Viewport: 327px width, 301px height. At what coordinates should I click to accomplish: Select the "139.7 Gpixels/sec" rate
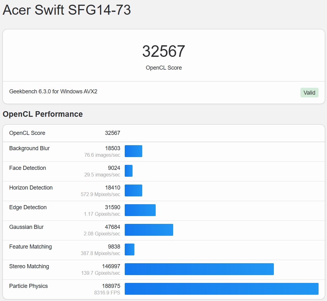coord(101,273)
